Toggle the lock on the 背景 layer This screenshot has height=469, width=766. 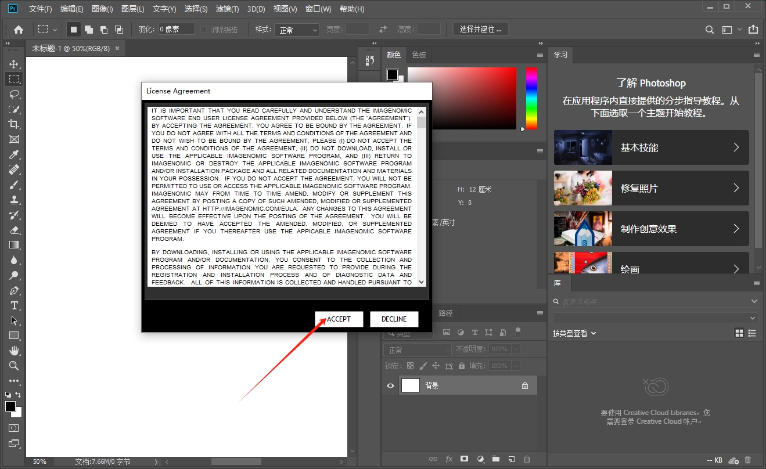pyautogui.click(x=524, y=385)
